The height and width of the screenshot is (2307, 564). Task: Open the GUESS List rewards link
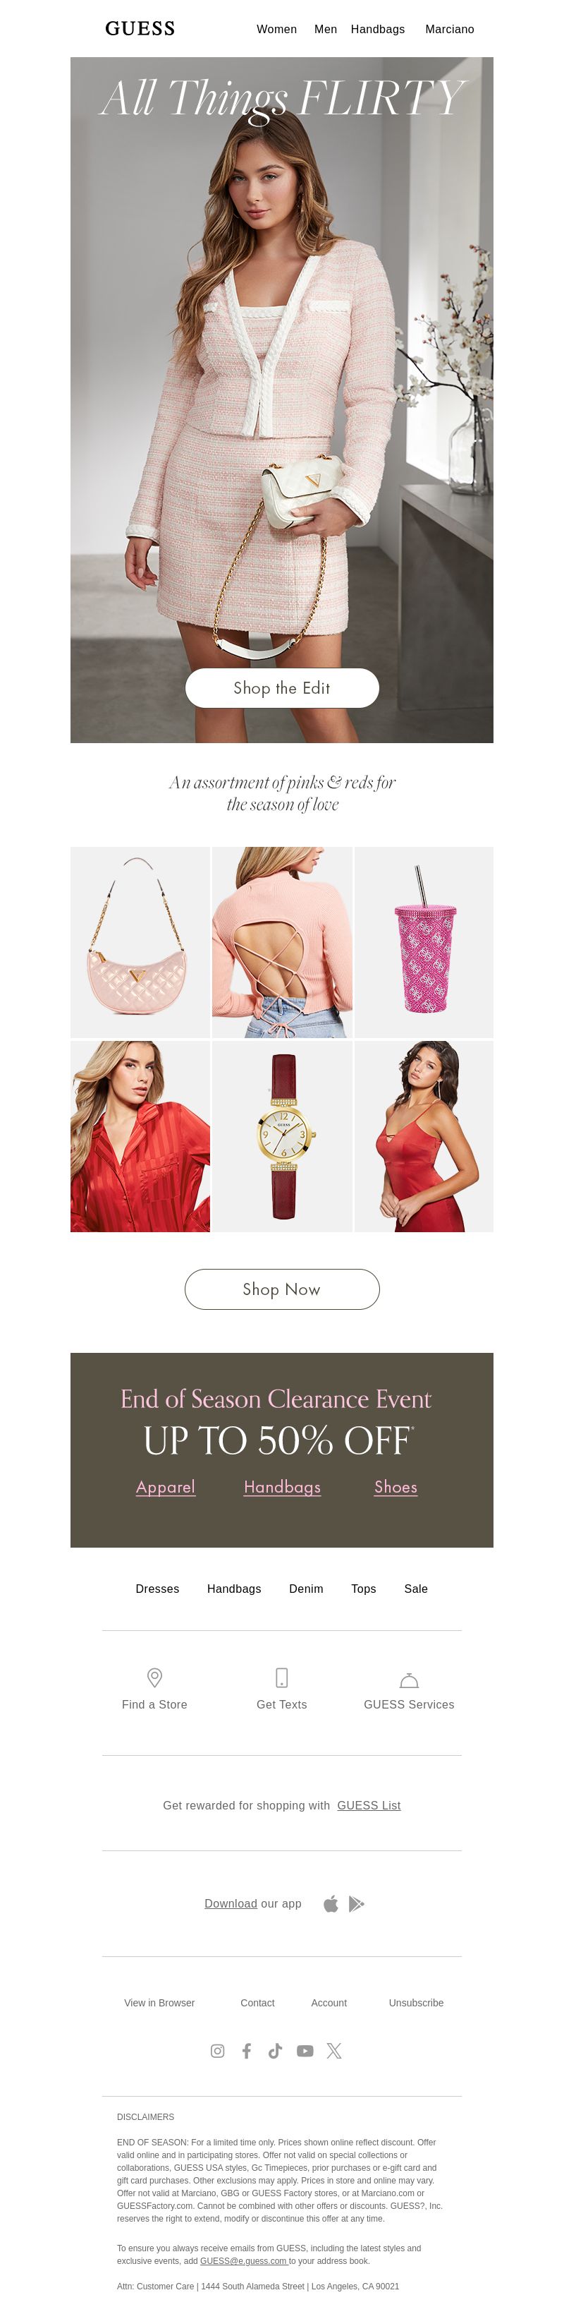pyautogui.click(x=369, y=1805)
